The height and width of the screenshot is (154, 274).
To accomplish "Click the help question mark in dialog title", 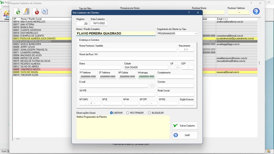I will pyautogui.click(x=189, y=12).
